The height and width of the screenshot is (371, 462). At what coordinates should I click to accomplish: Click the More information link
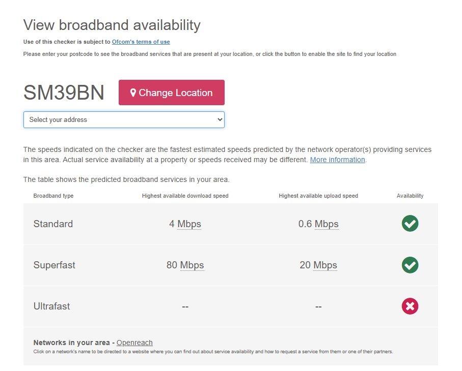click(337, 160)
